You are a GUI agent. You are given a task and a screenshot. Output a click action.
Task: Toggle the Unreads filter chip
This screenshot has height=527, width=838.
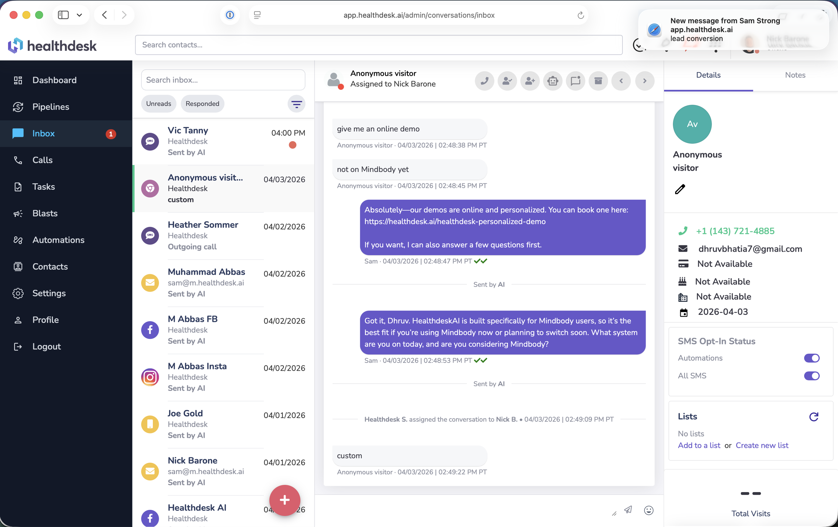pyautogui.click(x=158, y=104)
